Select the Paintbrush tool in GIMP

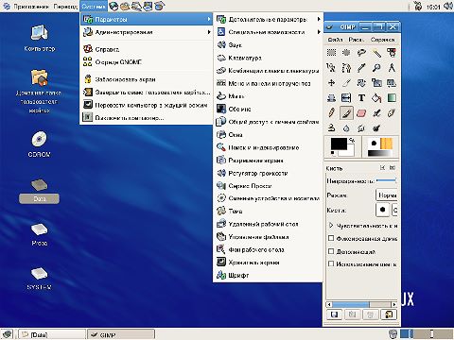(x=346, y=113)
